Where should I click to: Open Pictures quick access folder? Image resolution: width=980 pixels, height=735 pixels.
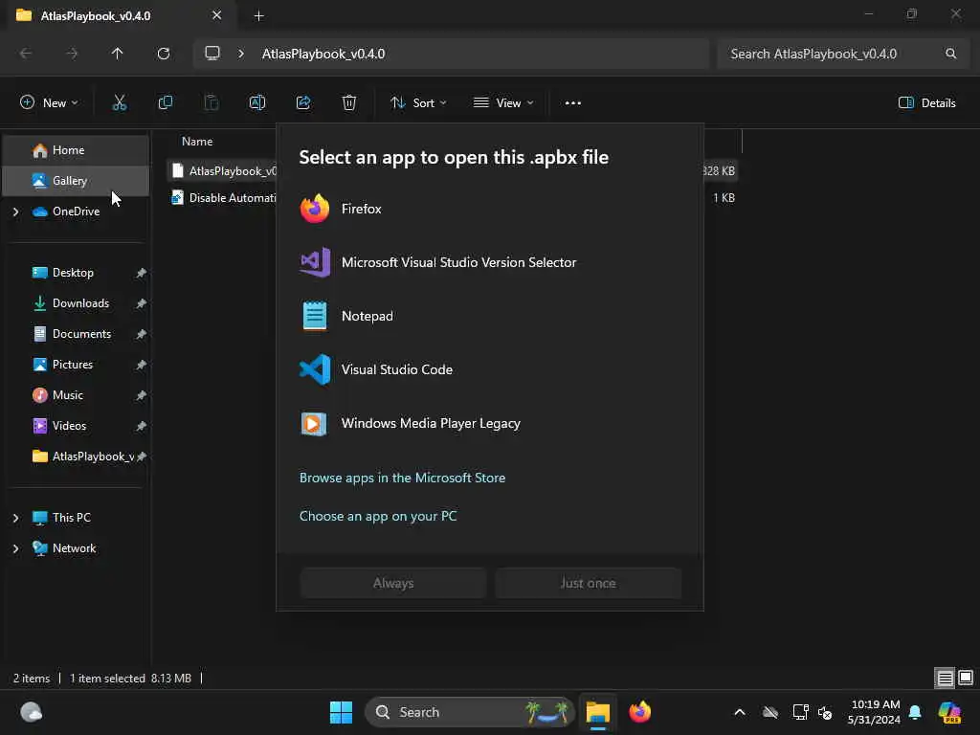tap(77, 365)
